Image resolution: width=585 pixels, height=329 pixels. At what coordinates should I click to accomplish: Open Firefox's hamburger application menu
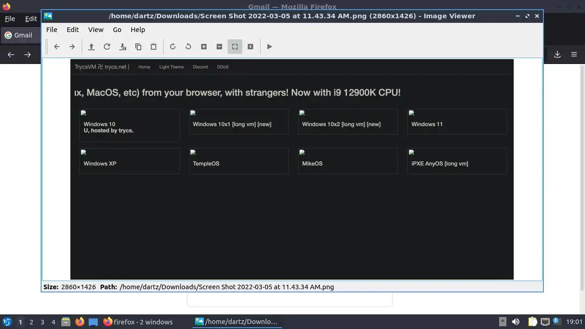tap(574, 54)
